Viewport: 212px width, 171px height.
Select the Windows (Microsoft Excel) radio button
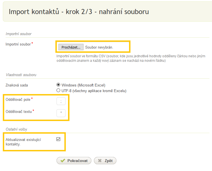pyautogui.click(x=58, y=85)
